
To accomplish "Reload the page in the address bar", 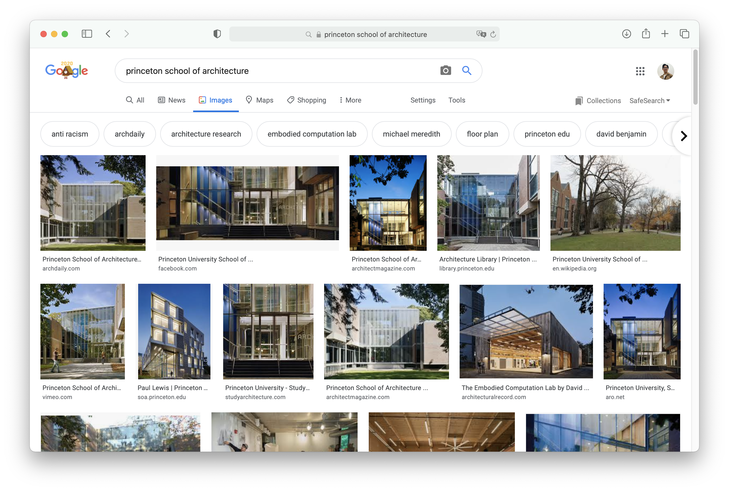I will (x=493, y=34).
